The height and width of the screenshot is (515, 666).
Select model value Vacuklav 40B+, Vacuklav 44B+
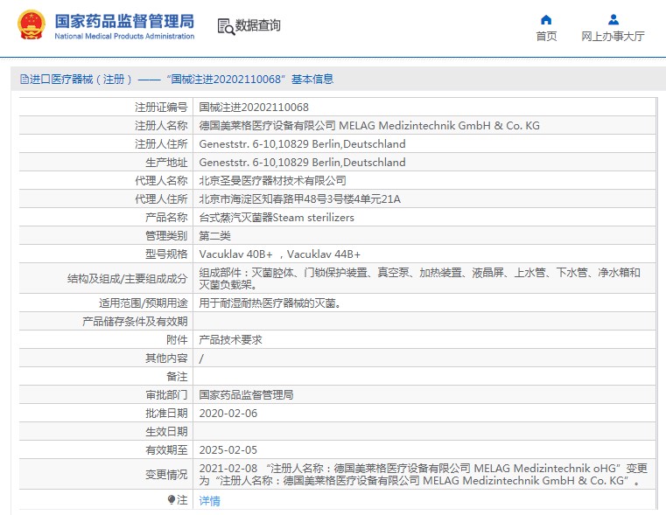click(x=280, y=254)
